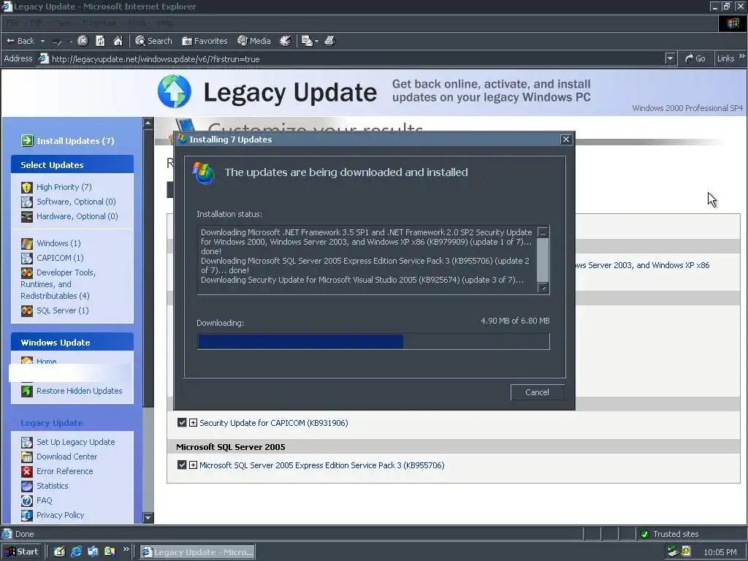Expand SQL Server 2005 Express SP3 details
Screen dimensions: 748x561
pos(193,465)
